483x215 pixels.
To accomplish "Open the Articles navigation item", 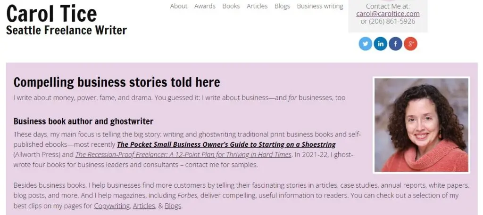I will (257, 6).
